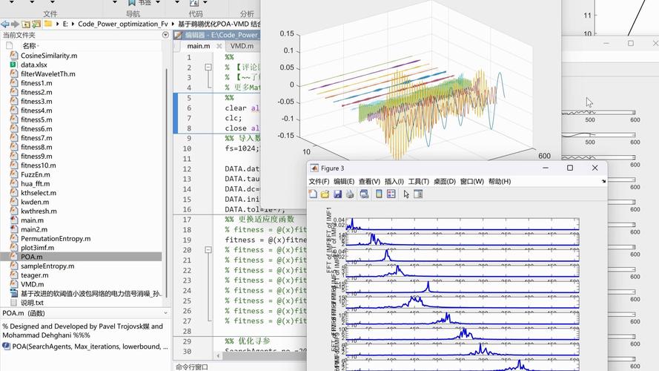Viewport: 659px width, 371px height.
Task: Save Figure 3 using the floppy disk icon
Action: coord(338,194)
